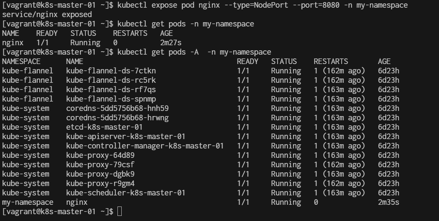The height and width of the screenshot is (221, 439).
Task: Click the 2m27s age of nginx pod
Action: point(171,43)
